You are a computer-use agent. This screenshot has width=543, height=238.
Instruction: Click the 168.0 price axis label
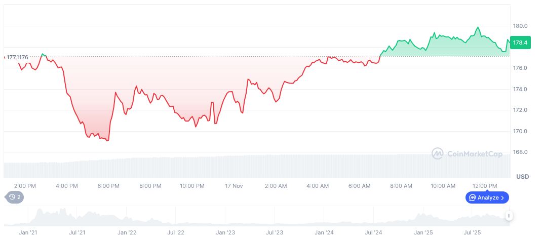(520, 152)
